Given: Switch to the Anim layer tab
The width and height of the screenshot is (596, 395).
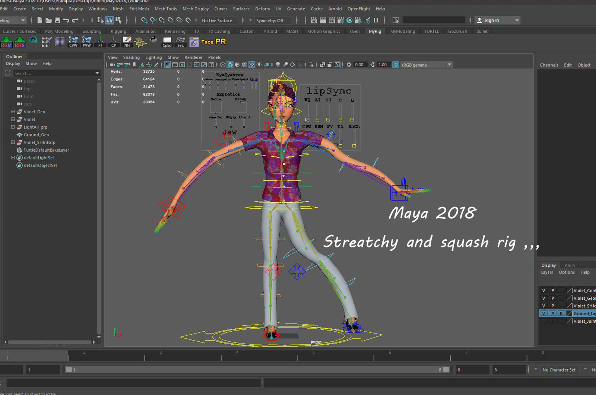Looking at the screenshot, I should (x=570, y=265).
